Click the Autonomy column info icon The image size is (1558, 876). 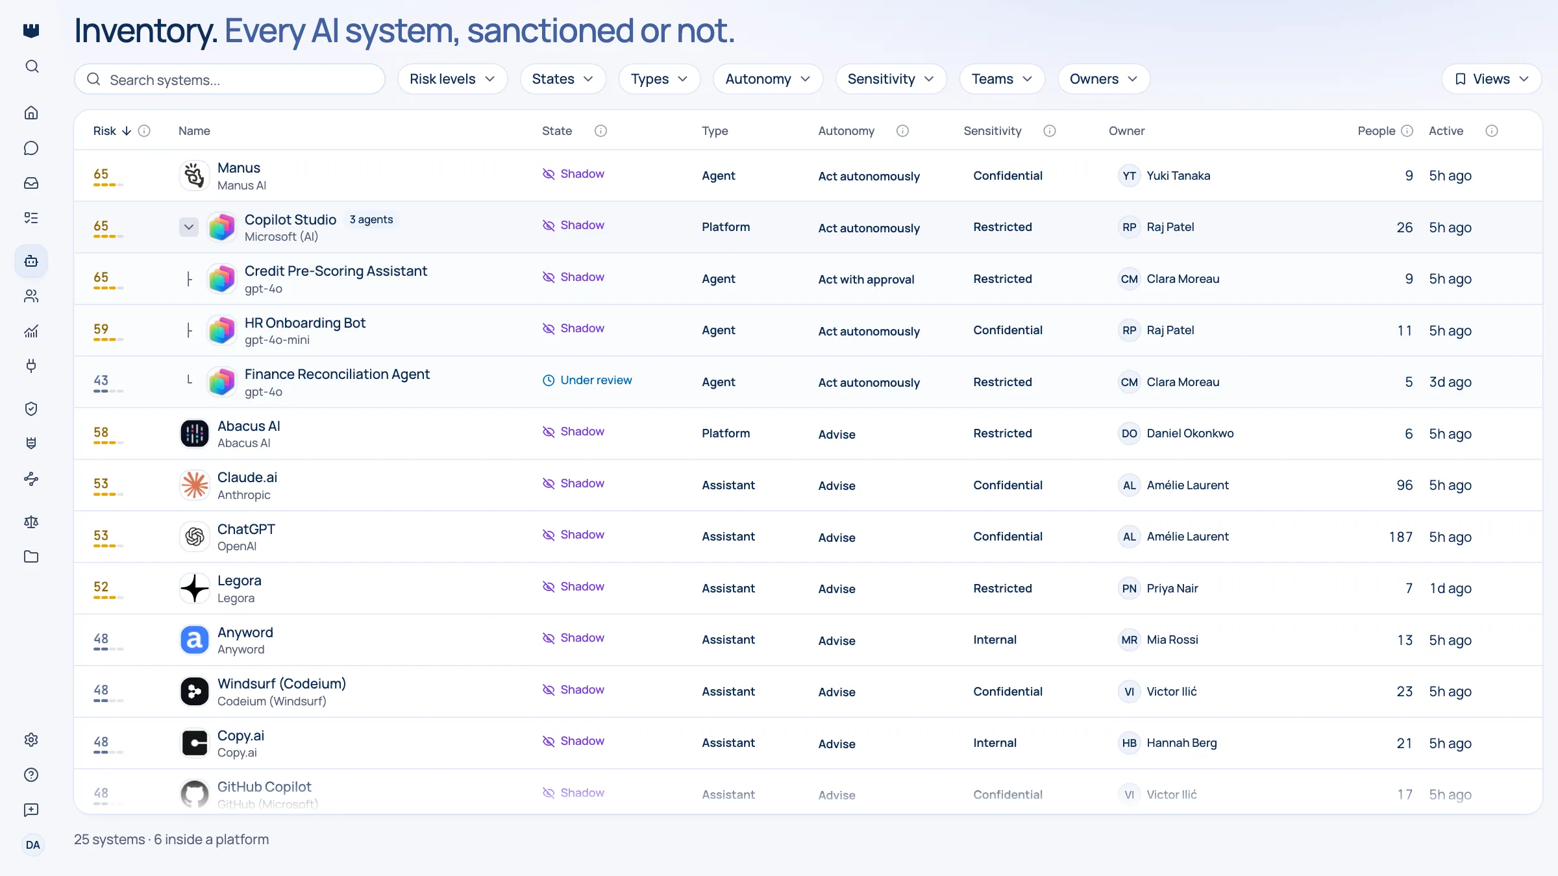pos(902,131)
